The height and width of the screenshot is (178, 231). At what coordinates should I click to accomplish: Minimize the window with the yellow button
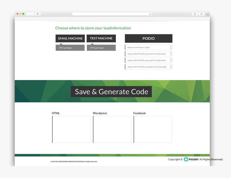click(x=20, y=14)
